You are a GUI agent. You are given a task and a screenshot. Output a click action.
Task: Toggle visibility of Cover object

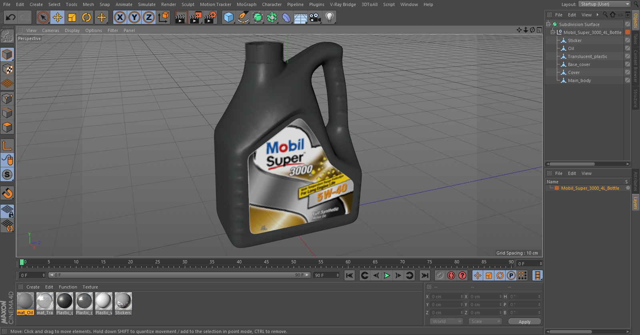pos(628,72)
